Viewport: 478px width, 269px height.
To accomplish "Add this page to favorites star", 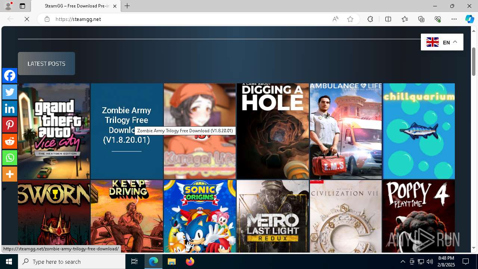I will pyautogui.click(x=350, y=19).
